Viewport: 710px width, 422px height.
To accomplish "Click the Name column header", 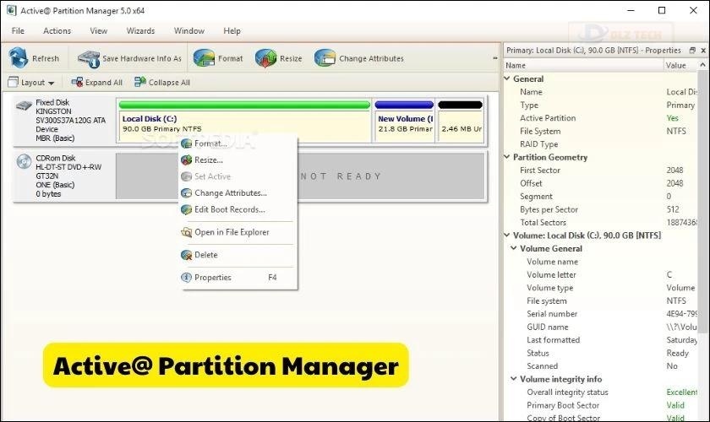I will pos(583,65).
